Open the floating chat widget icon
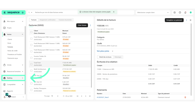The image size is (195, 110). pyautogui.click(x=7, y=95)
